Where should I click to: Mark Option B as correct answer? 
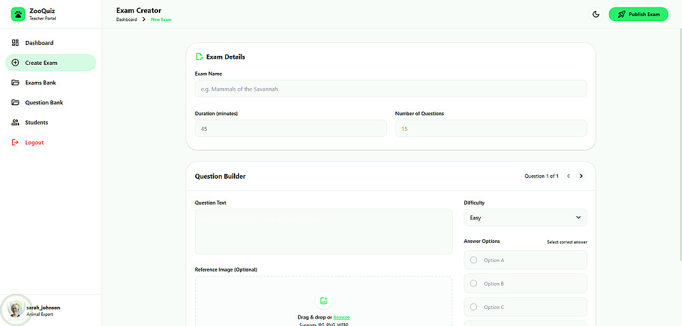[474, 283]
